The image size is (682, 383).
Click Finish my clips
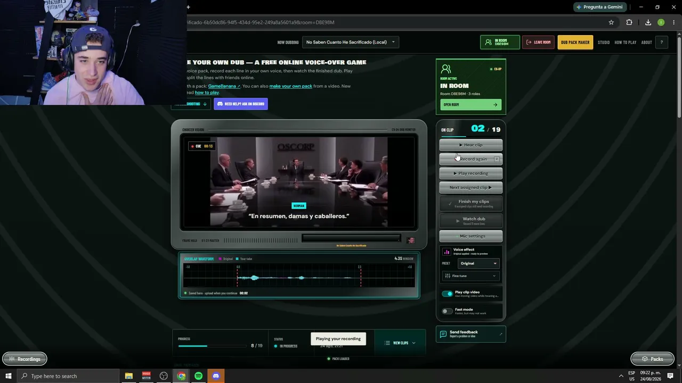471,203
